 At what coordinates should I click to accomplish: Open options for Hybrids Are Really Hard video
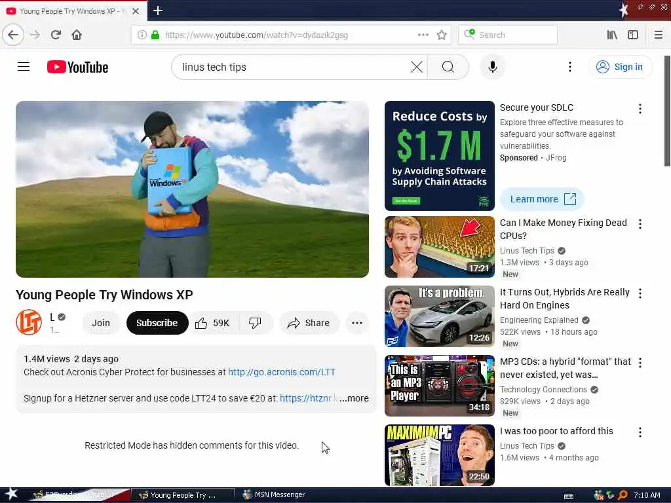pos(640,293)
